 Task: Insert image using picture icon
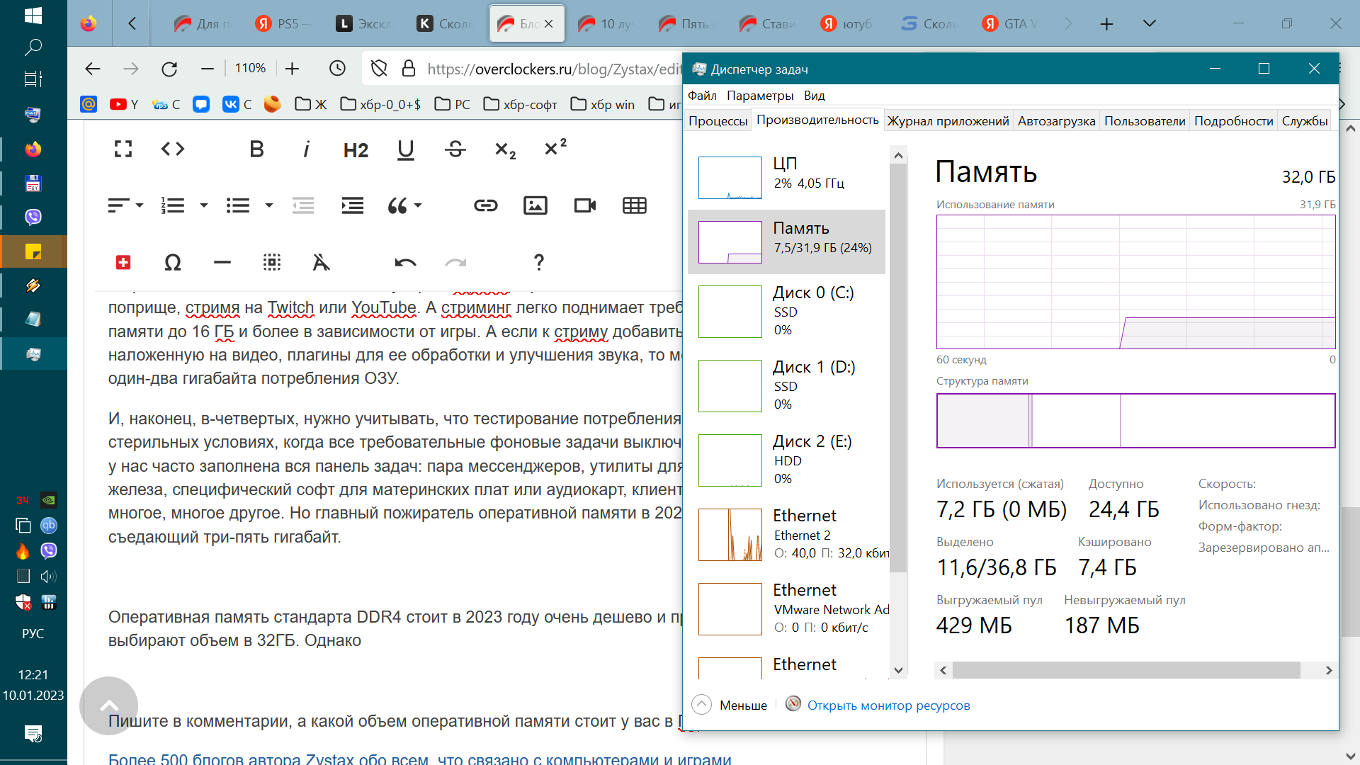click(535, 205)
